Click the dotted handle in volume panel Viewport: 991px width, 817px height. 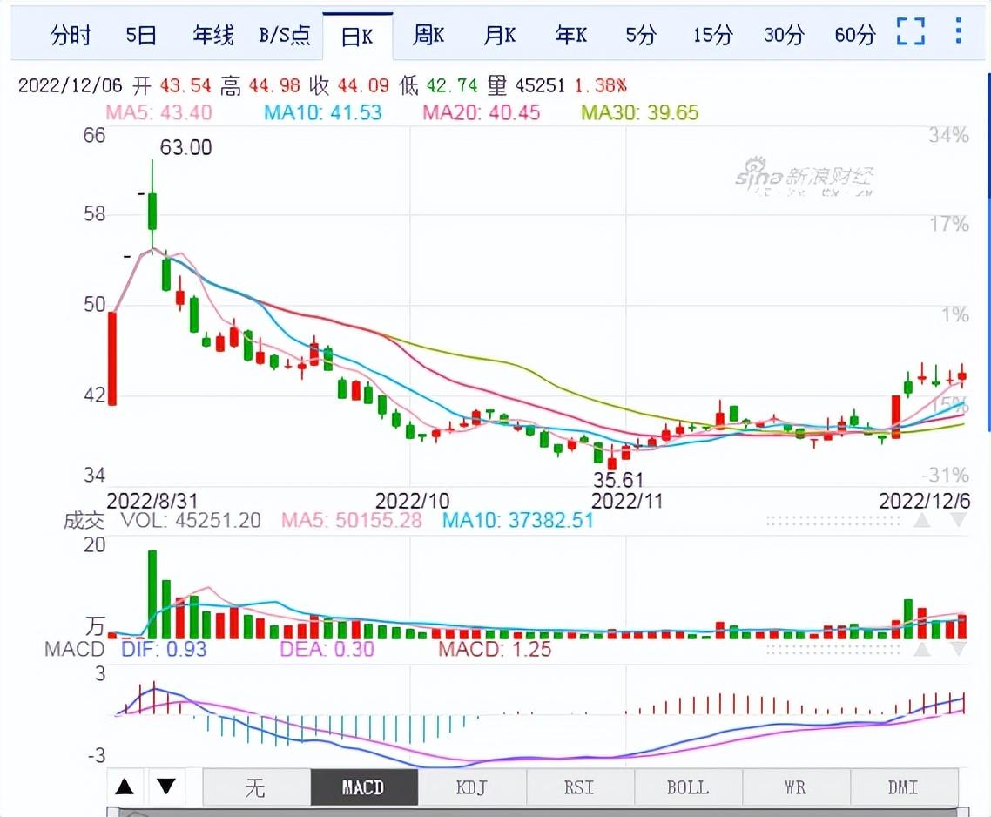[833, 521]
